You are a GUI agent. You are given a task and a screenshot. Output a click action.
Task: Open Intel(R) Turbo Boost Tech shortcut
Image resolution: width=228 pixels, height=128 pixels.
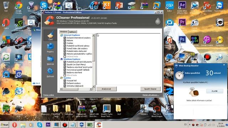107,111
